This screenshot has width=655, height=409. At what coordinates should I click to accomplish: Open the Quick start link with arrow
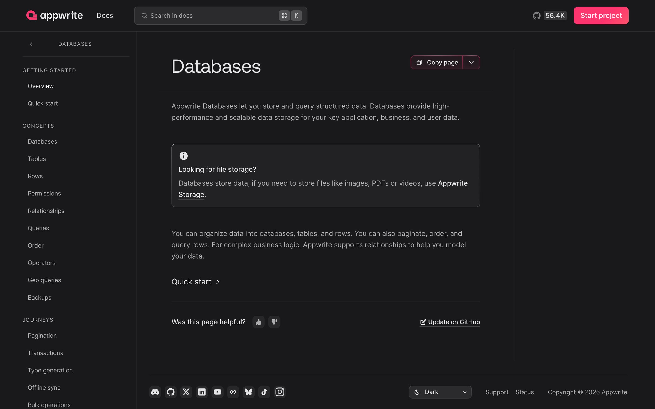click(x=196, y=282)
